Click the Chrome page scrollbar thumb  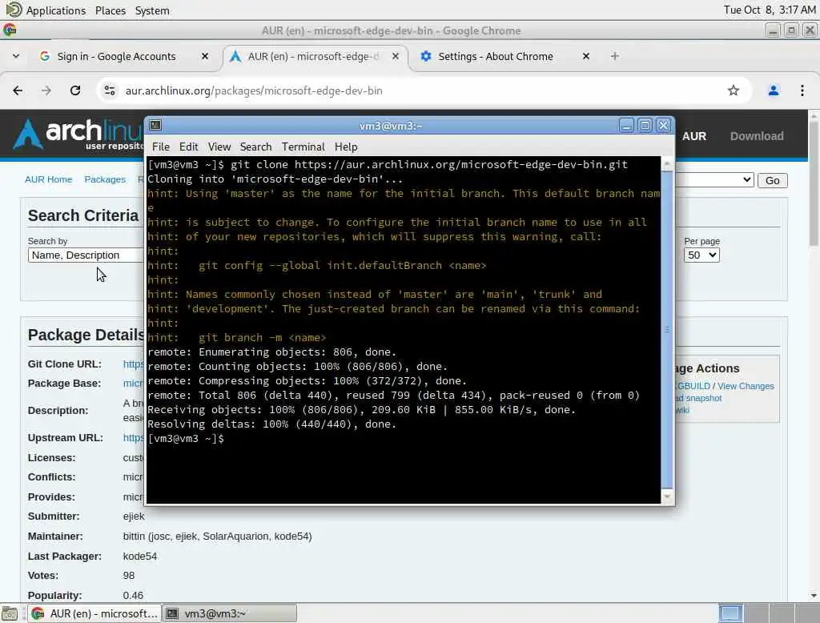[x=814, y=183]
